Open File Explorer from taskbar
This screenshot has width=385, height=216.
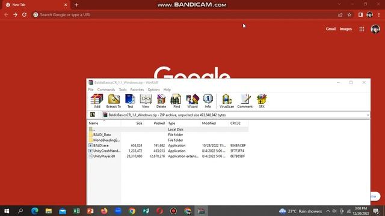coord(49,211)
